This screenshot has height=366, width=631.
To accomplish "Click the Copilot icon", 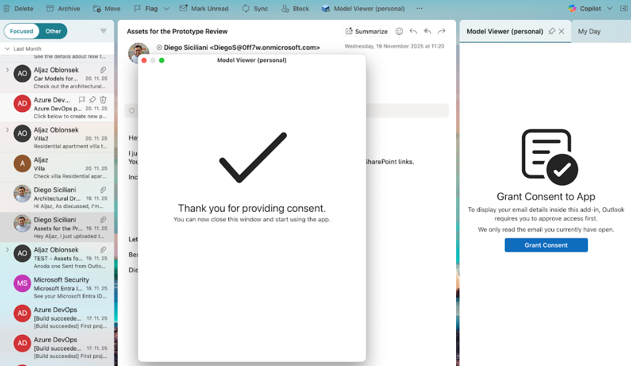I will click(x=572, y=9).
